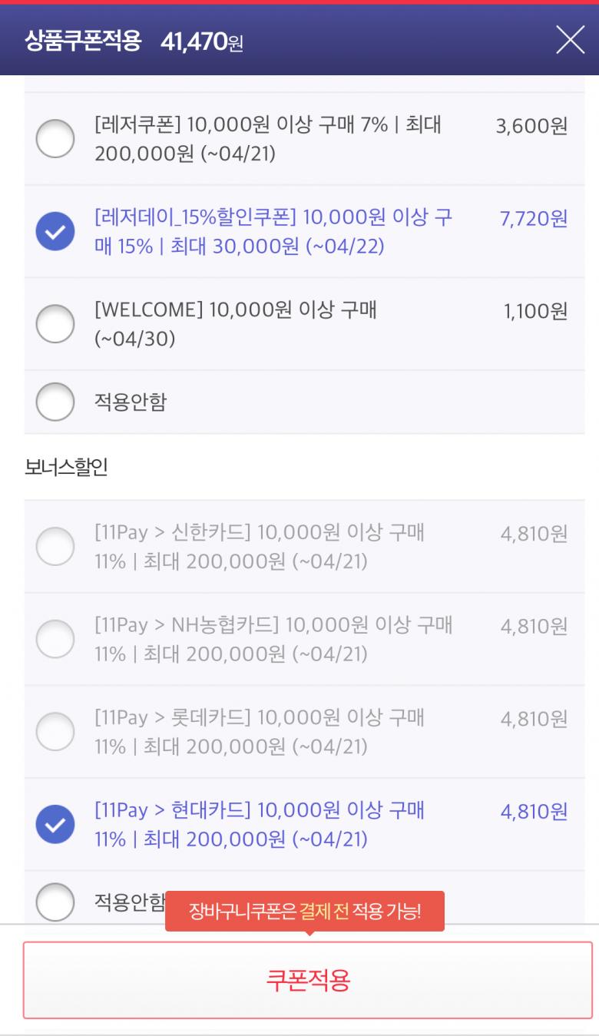
Task: Close the 상품쿠폰적용 dialog with X
Action: [x=570, y=40]
